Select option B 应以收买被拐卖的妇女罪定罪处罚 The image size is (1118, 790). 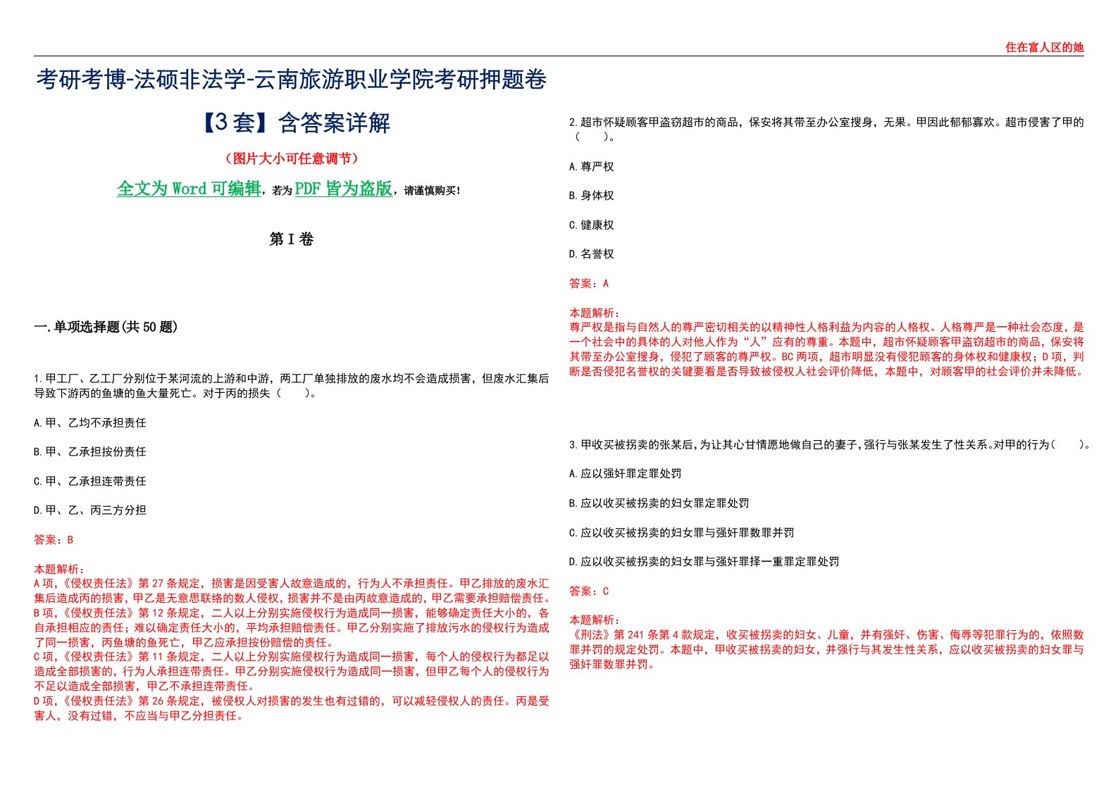pos(659,503)
